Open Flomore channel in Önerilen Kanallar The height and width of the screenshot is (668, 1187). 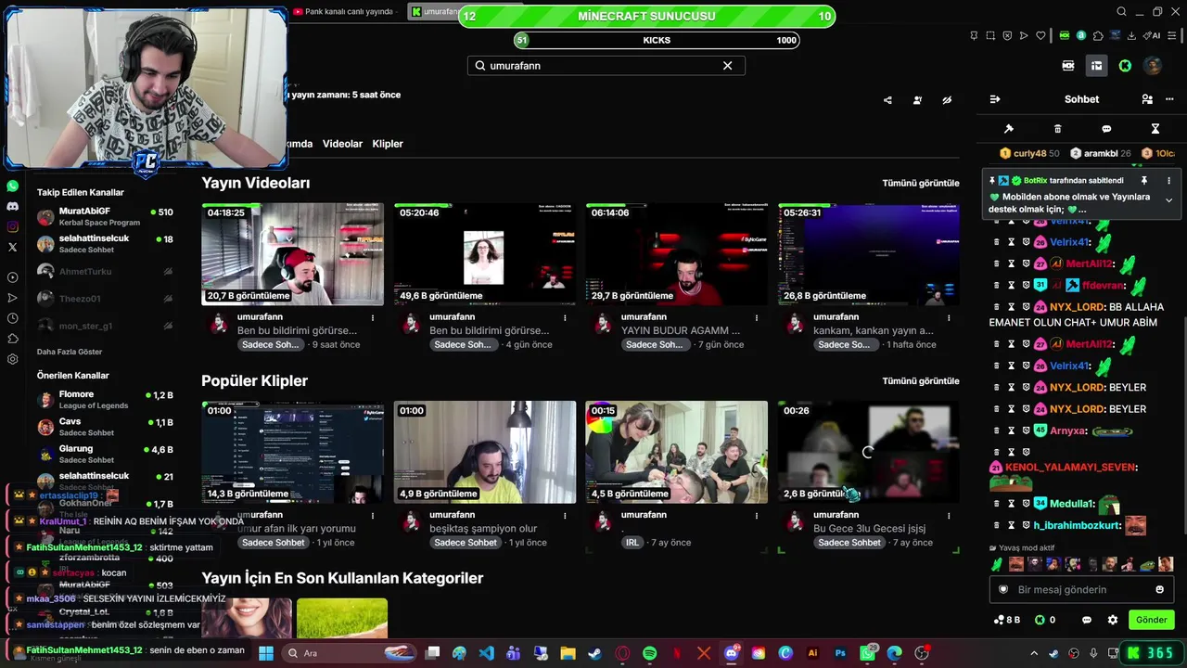pos(105,400)
